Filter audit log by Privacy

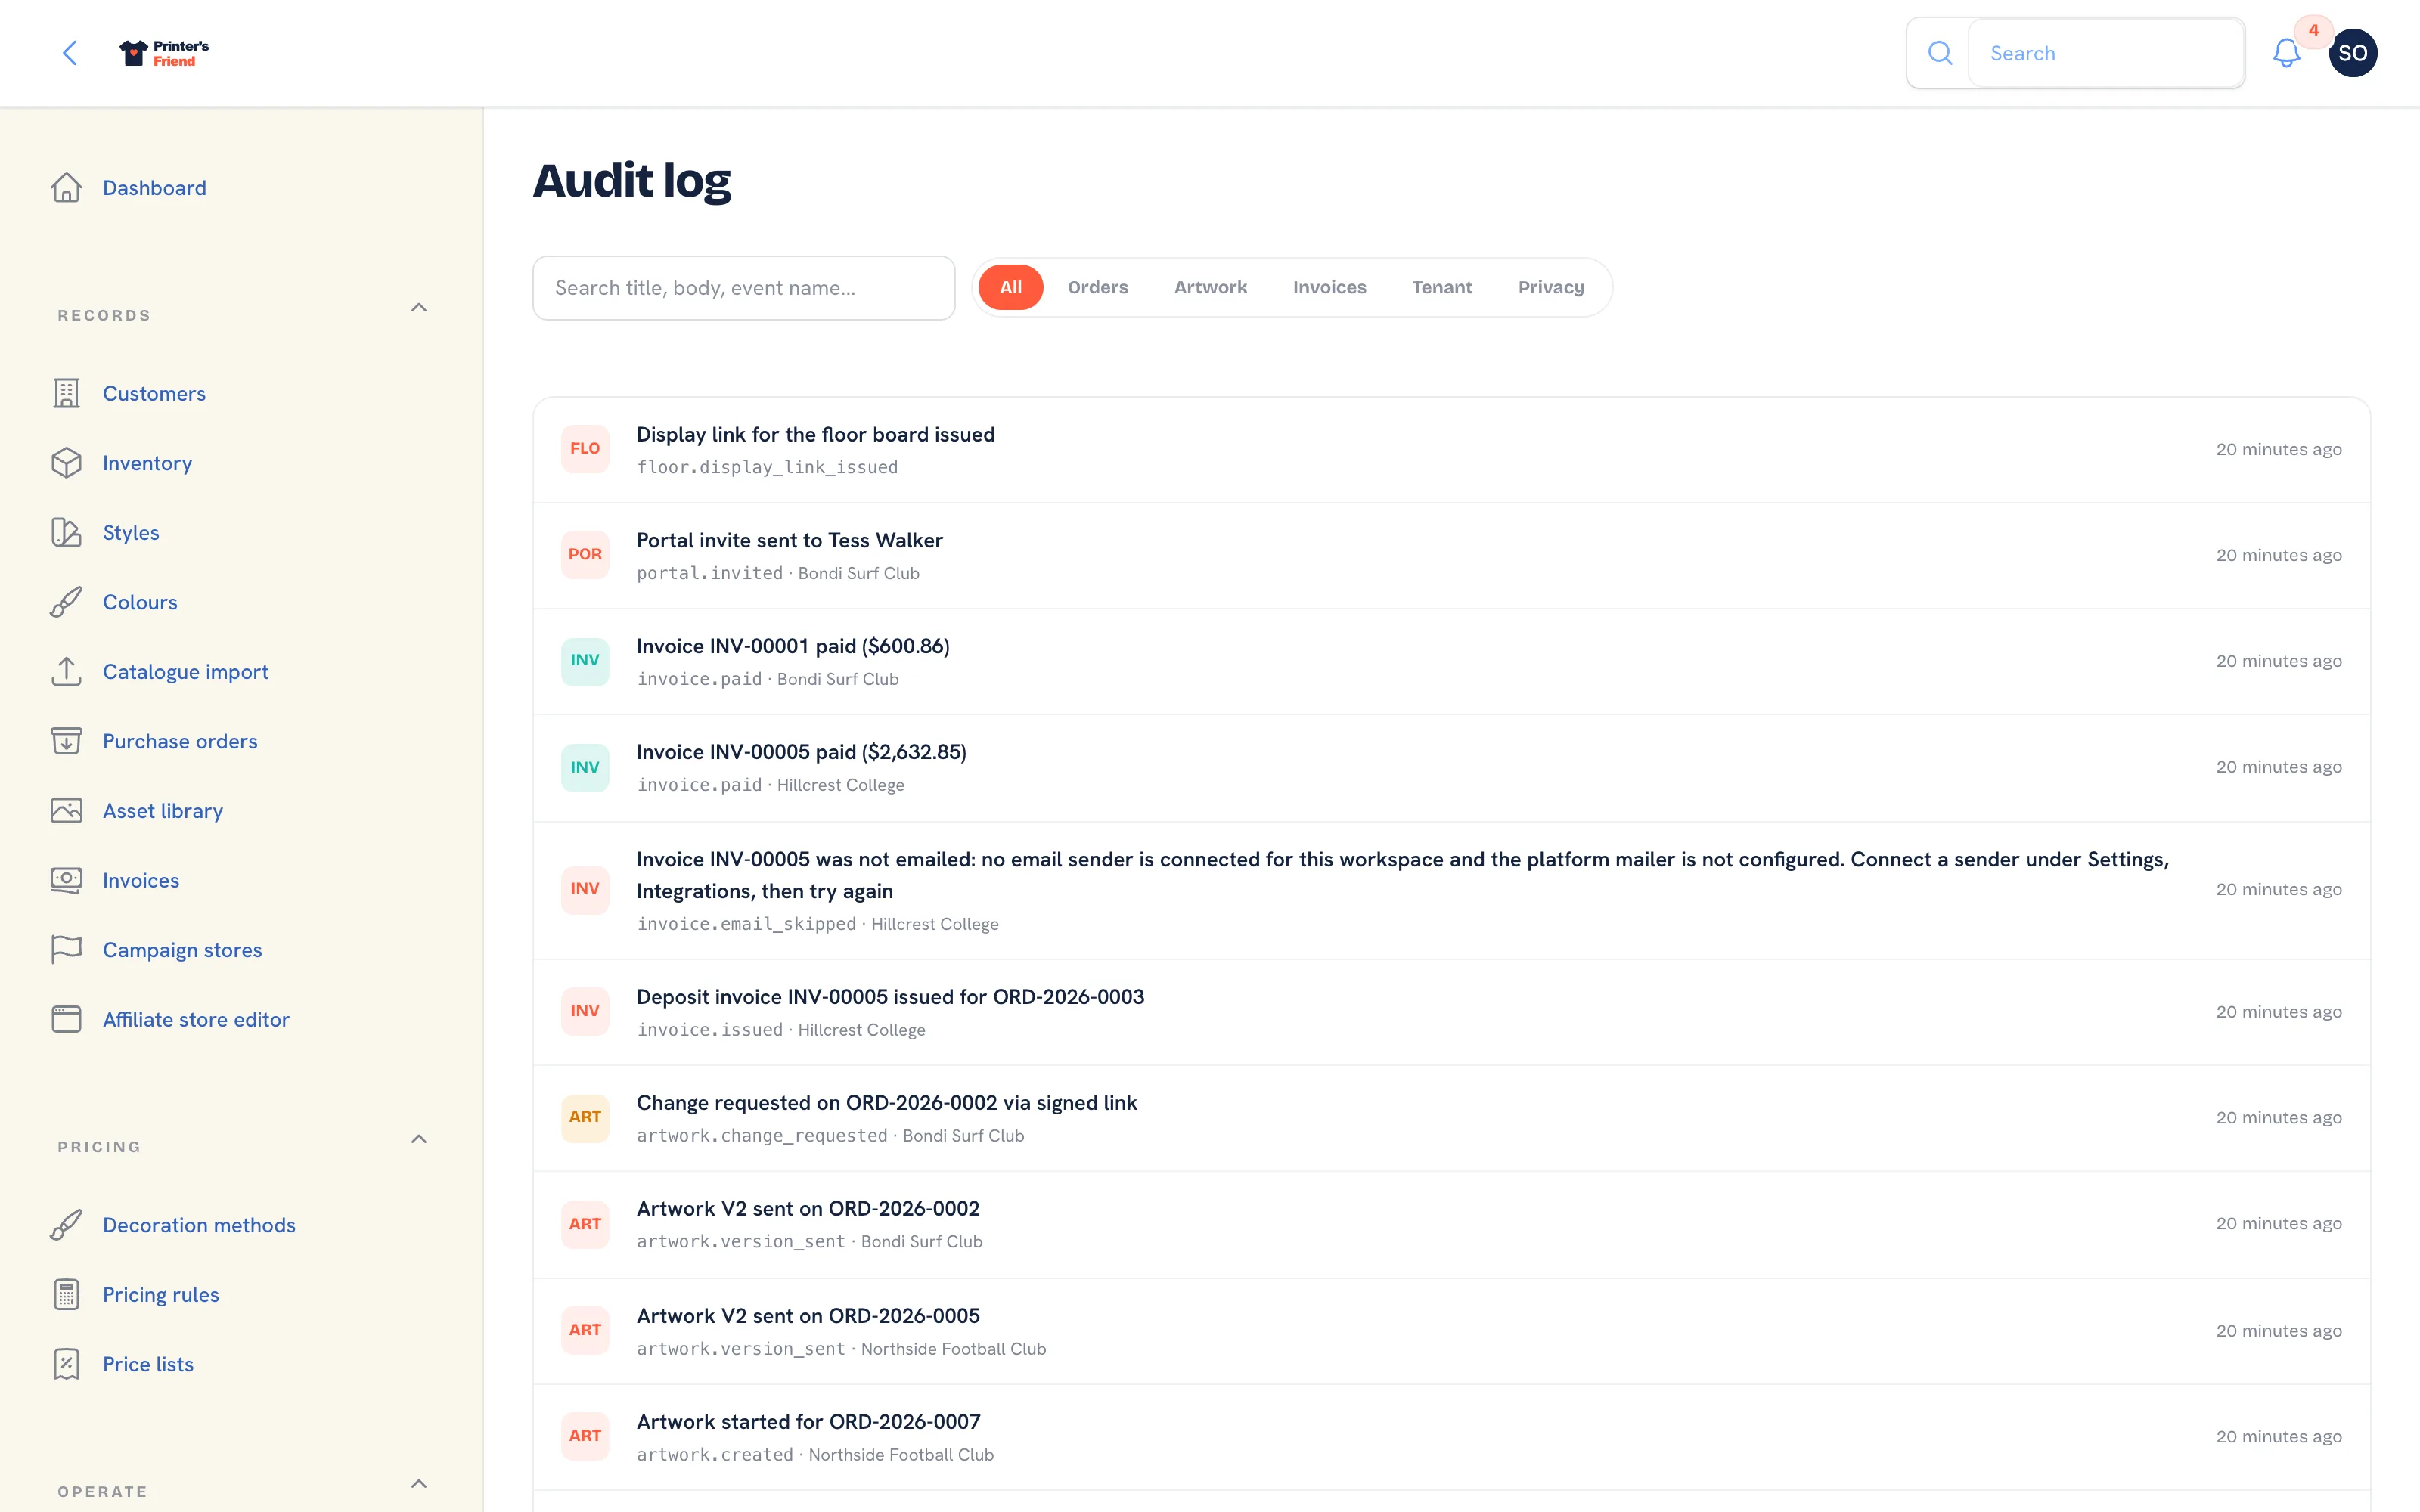point(1551,288)
